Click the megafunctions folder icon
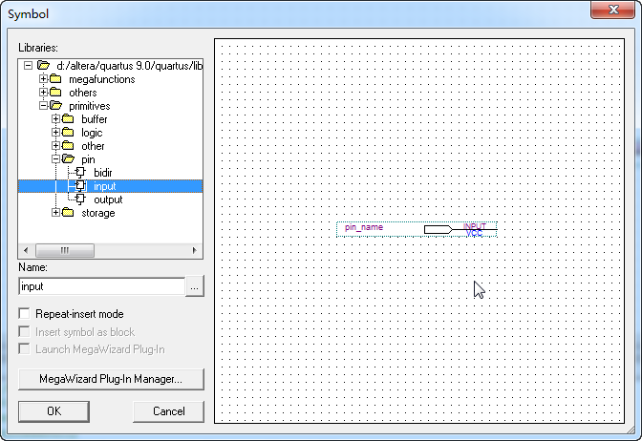This screenshot has height=441, width=642. click(55, 79)
